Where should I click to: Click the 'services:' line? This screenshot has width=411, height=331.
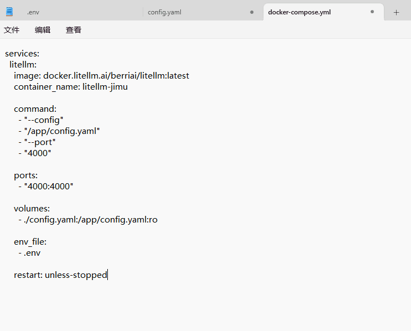(x=22, y=54)
